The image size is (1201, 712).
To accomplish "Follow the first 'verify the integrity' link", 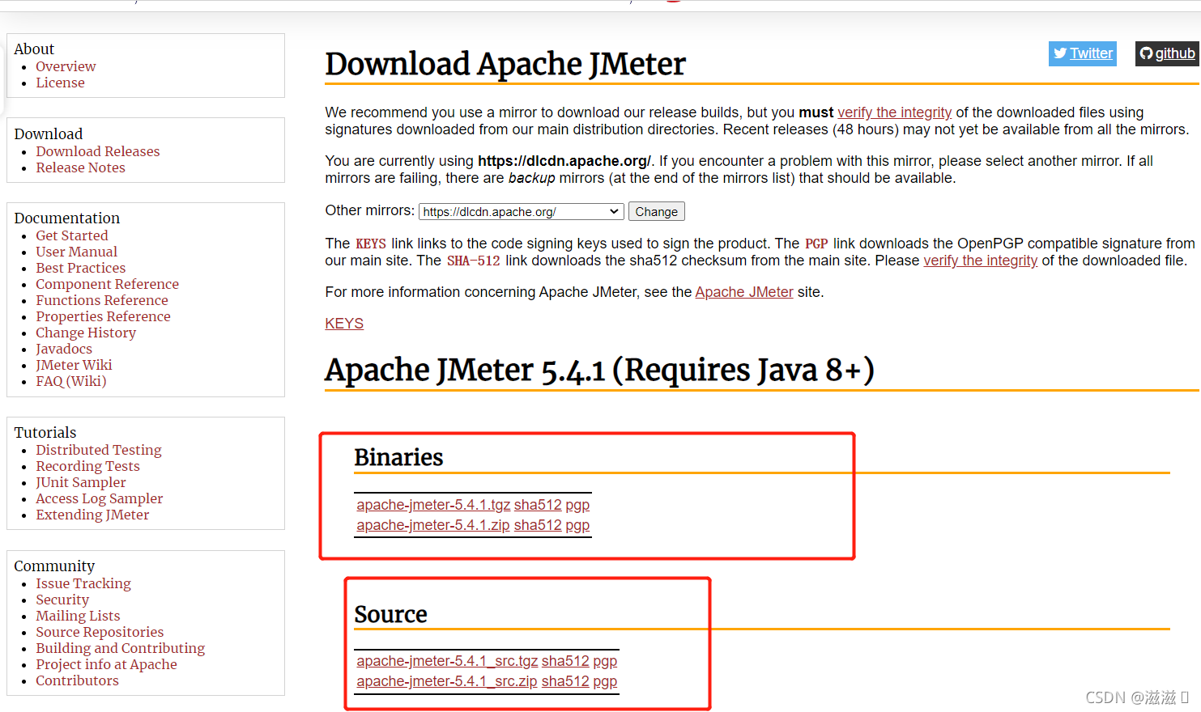I will [894, 112].
